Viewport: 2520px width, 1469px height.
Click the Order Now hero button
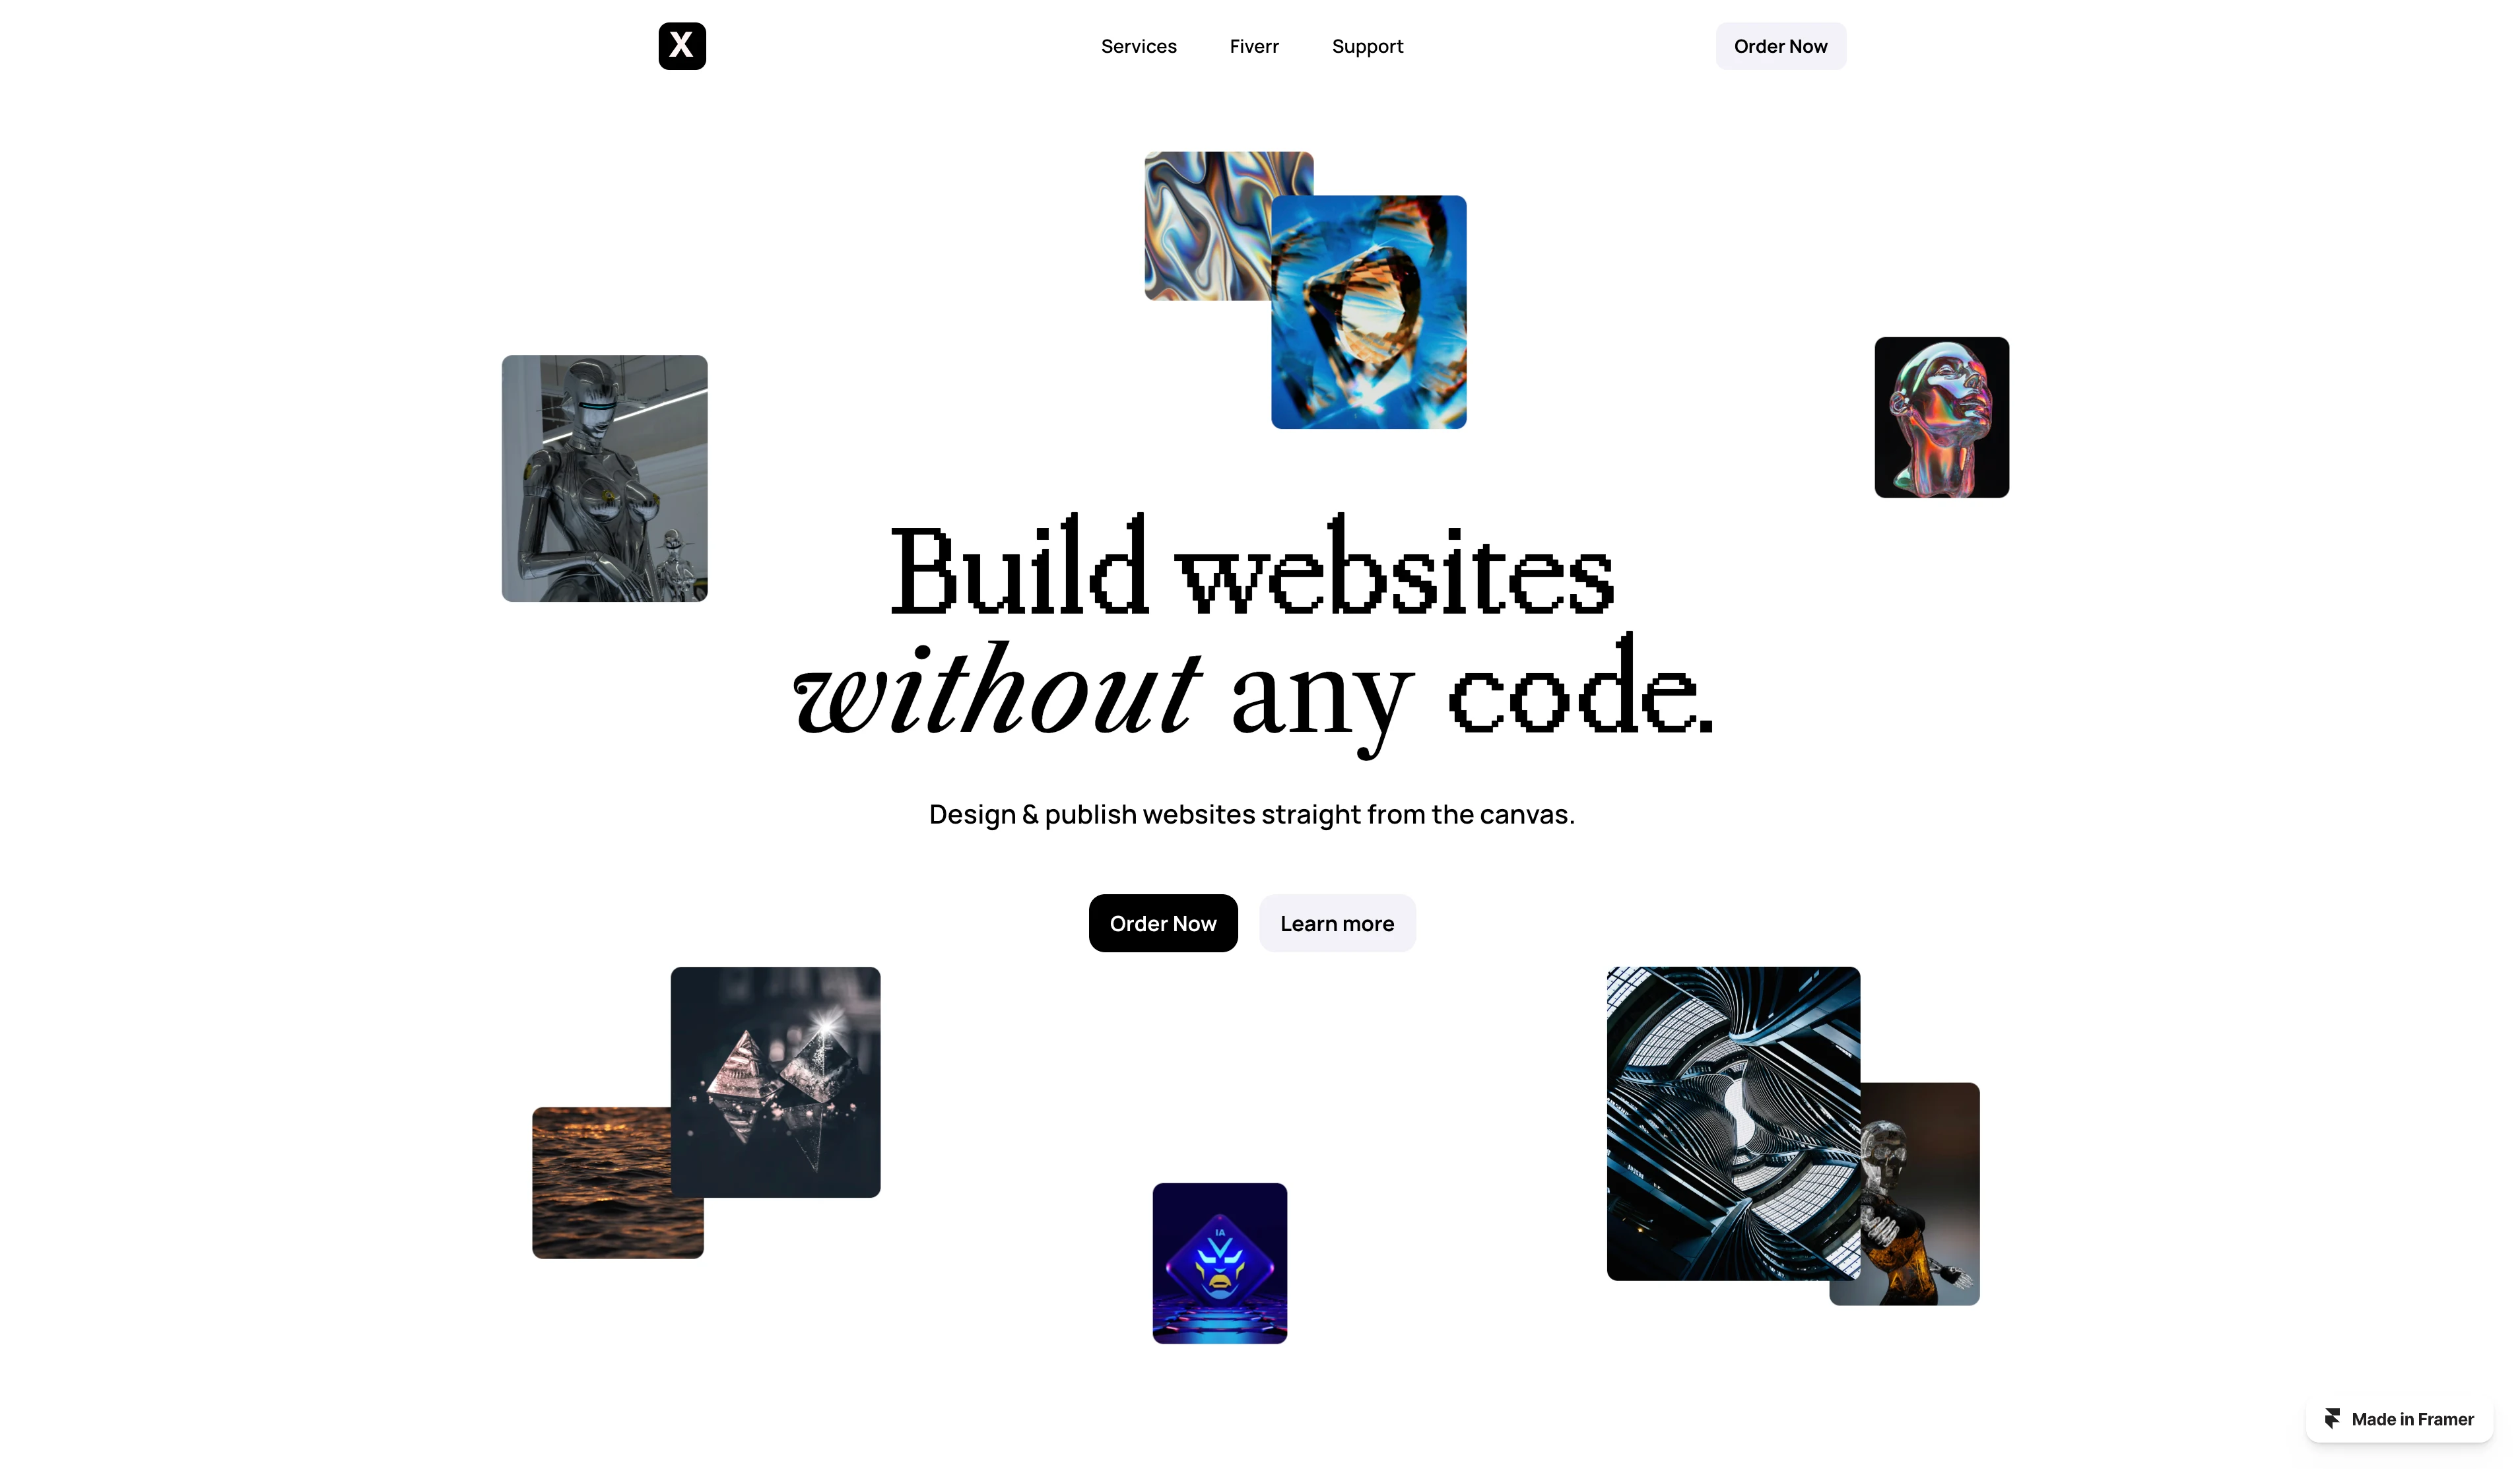pyautogui.click(x=1163, y=922)
